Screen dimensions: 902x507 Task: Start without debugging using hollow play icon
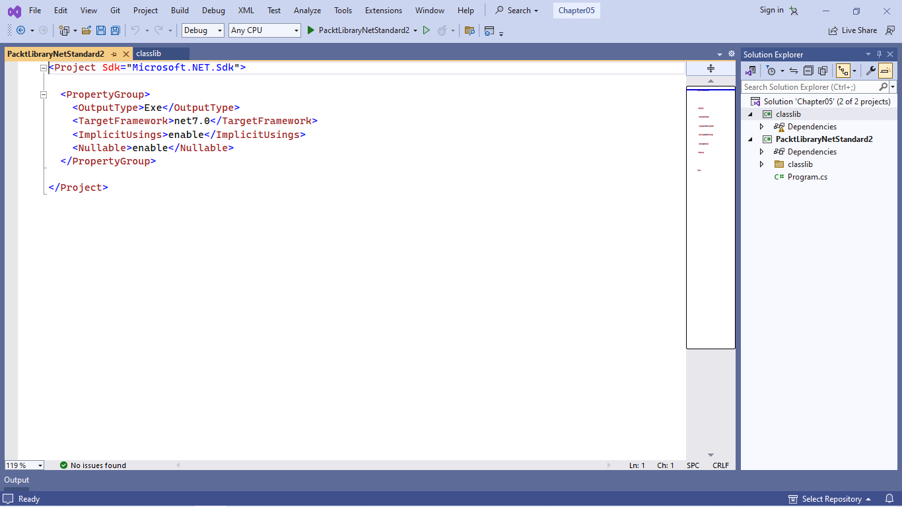[426, 30]
